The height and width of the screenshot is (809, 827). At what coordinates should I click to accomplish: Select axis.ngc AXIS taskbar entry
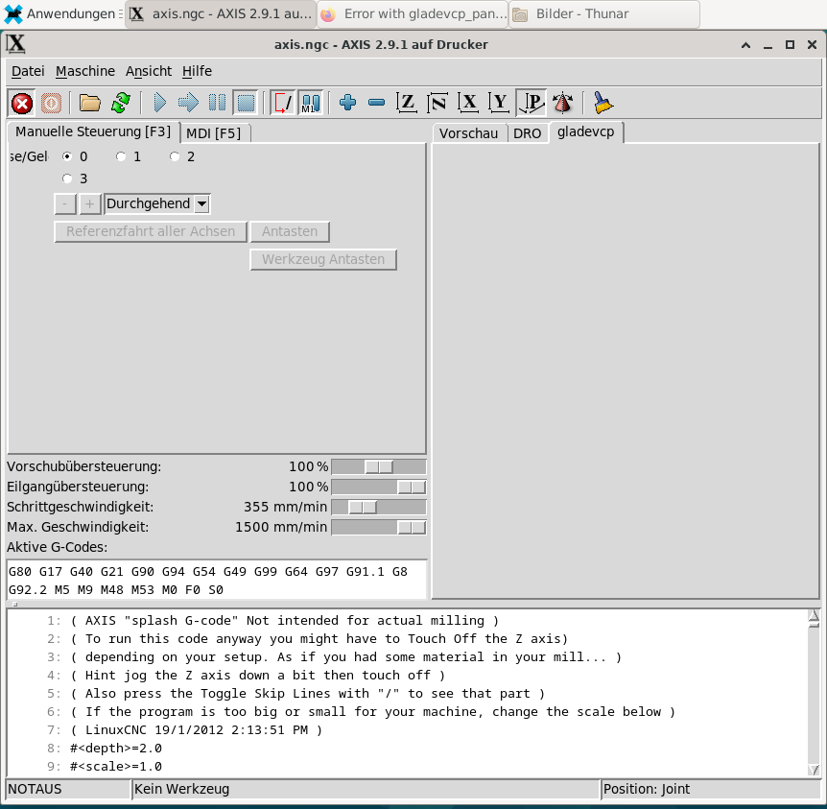pos(221,14)
